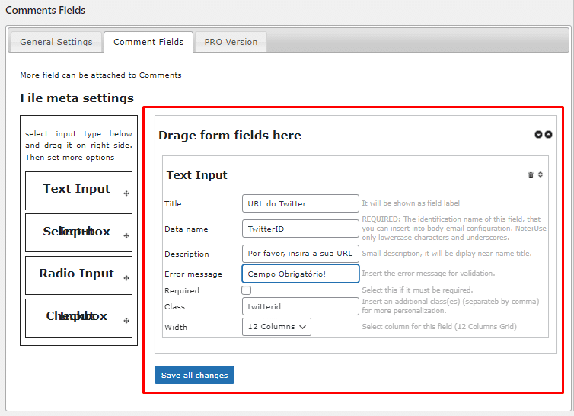
Task: Click the Title input field
Action: coord(300,203)
